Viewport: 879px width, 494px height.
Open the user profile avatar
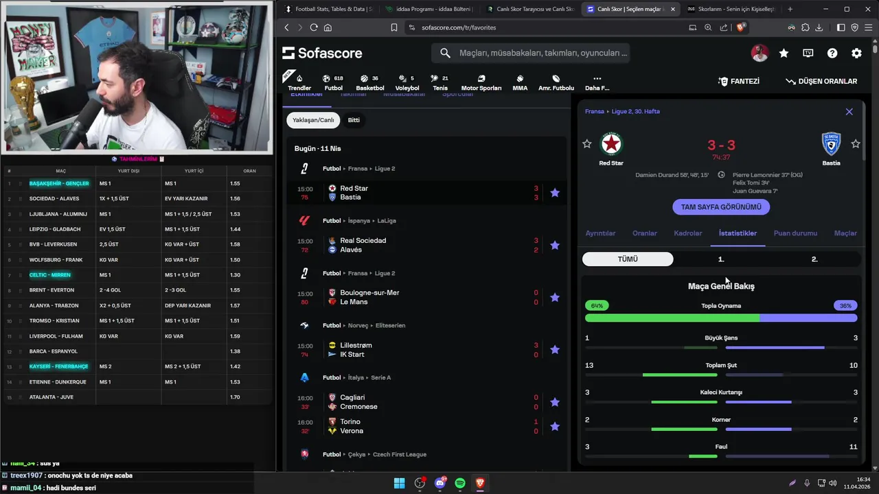760,53
